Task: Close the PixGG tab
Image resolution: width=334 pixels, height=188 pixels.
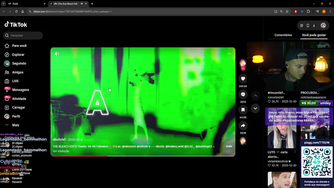Action: (x=44, y=4)
